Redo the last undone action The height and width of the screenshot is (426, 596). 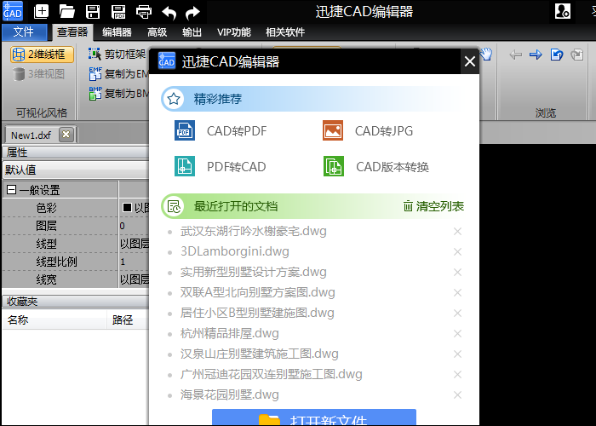192,13
